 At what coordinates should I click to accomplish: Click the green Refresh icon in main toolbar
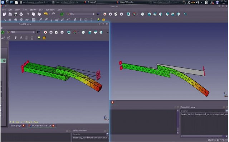62,14
